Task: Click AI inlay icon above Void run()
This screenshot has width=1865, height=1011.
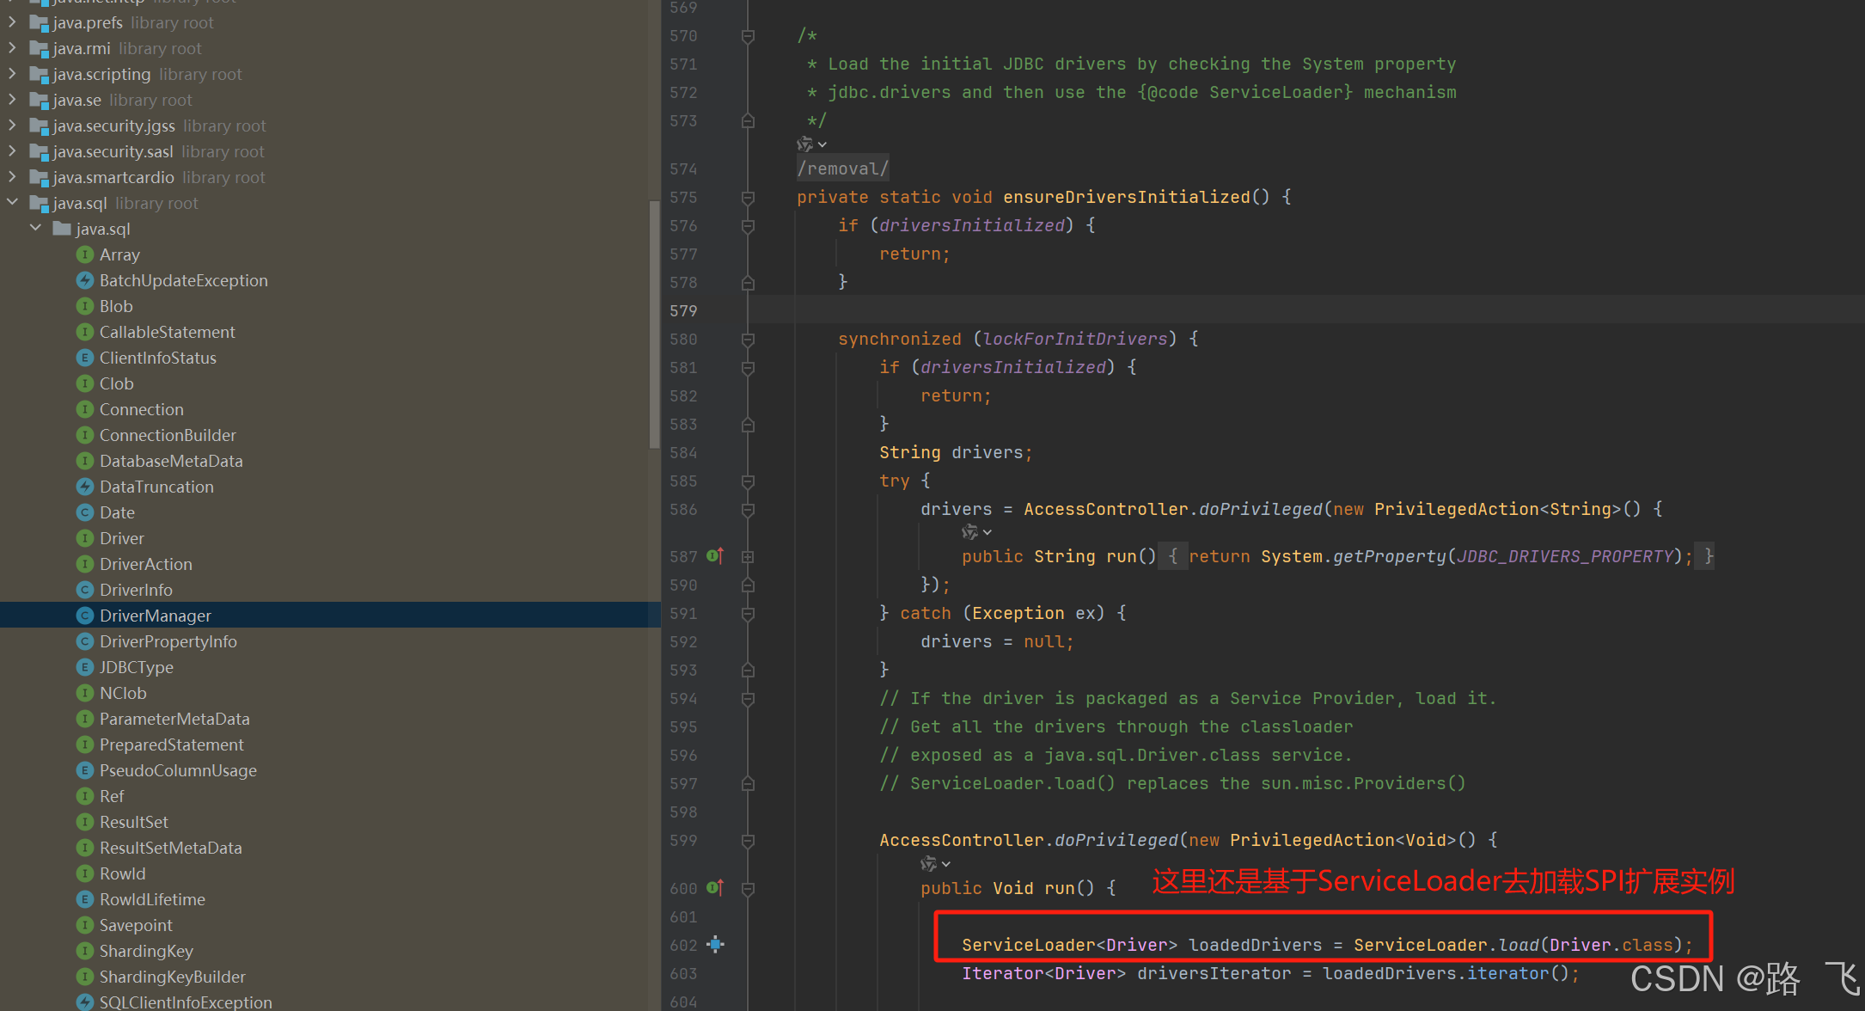Action: point(929,863)
